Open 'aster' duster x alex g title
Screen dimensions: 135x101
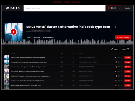(28, 67)
